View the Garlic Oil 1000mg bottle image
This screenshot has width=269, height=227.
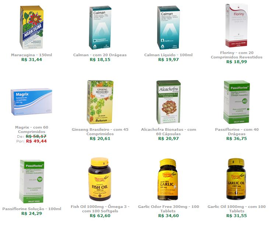236,179
